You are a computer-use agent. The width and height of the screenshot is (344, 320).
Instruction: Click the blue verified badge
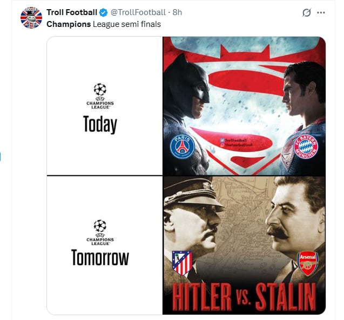click(x=104, y=12)
